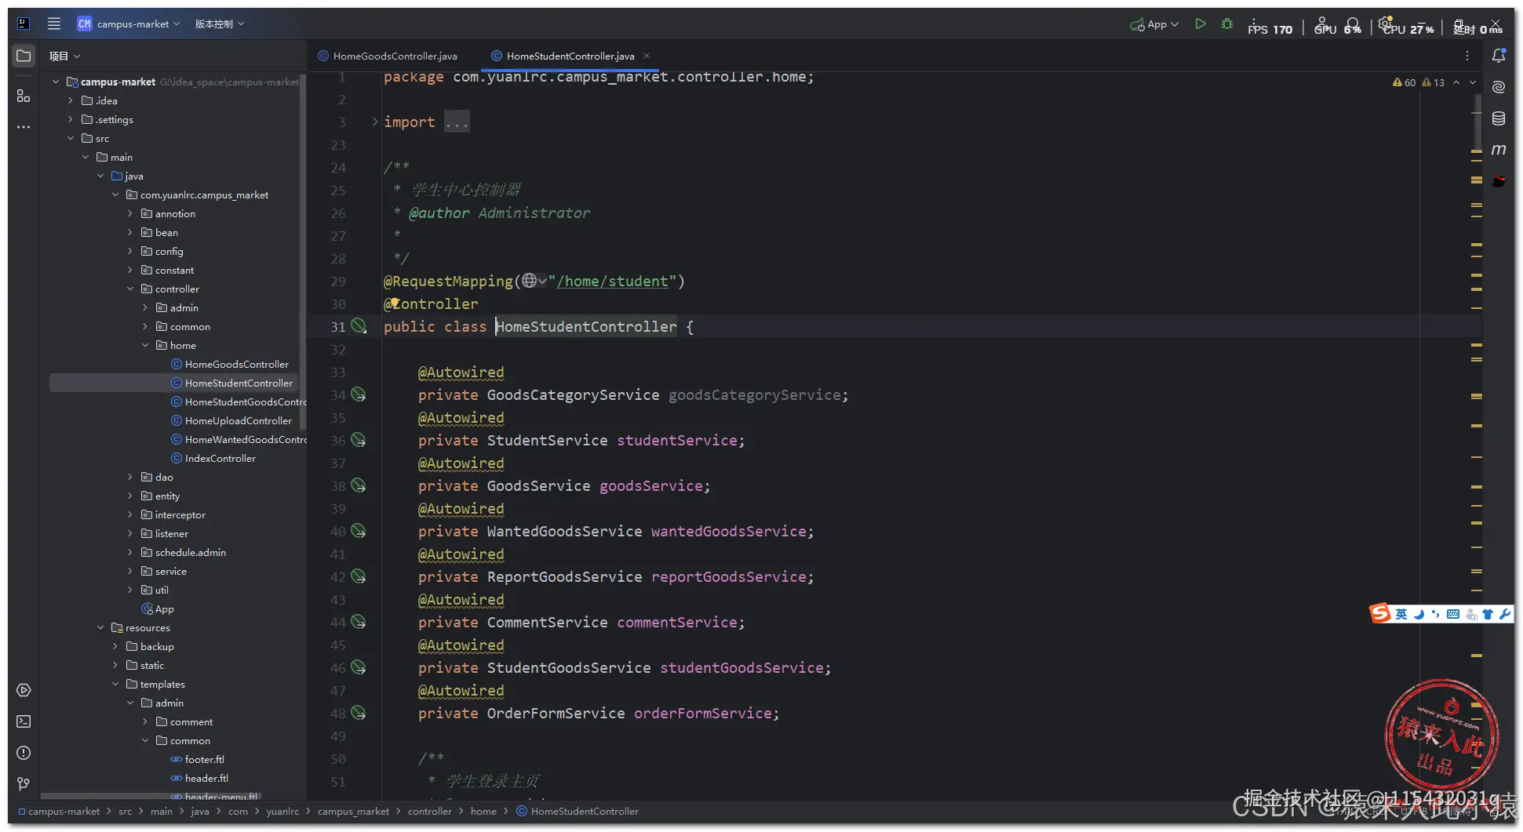Close the HomeStudentController.java tab
1523x832 pixels.
(x=647, y=56)
